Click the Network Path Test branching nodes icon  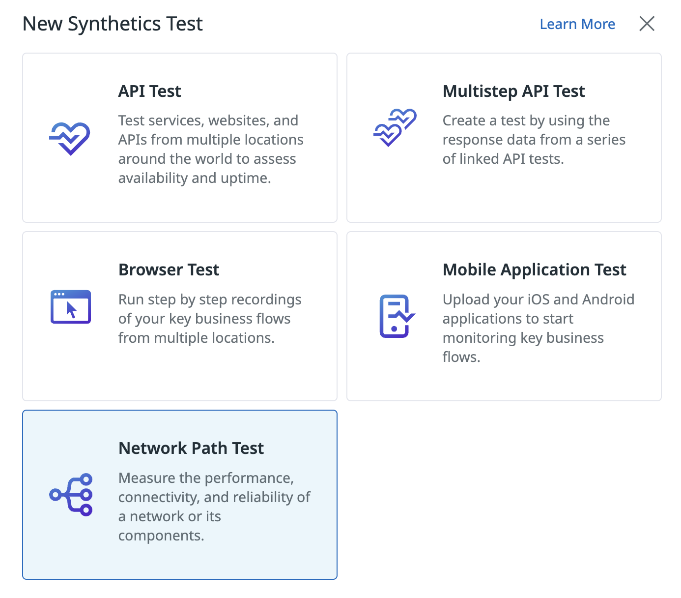pyautogui.click(x=71, y=495)
